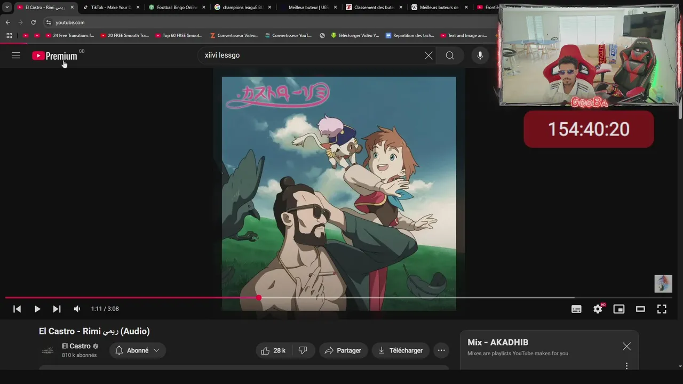Reload the current page
The height and width of the screenshot is (384, 683).
pos(33,22)
